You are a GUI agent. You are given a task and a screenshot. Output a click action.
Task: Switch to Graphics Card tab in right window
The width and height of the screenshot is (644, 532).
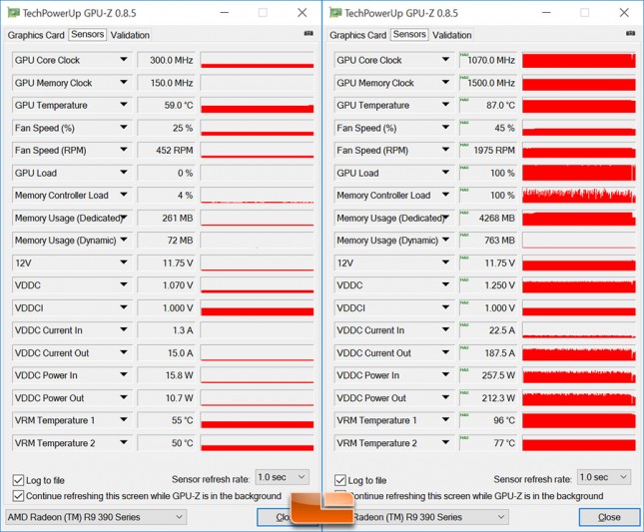click(357, 35)
